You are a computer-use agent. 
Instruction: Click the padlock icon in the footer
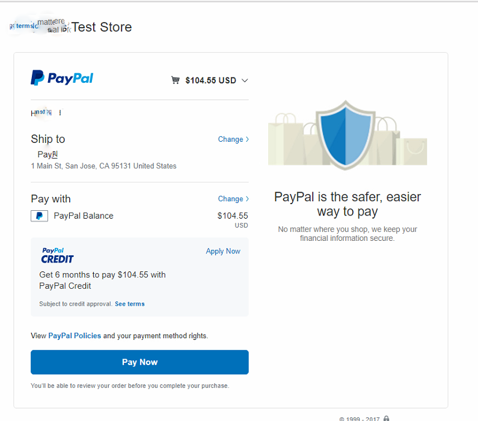[386, 419]
